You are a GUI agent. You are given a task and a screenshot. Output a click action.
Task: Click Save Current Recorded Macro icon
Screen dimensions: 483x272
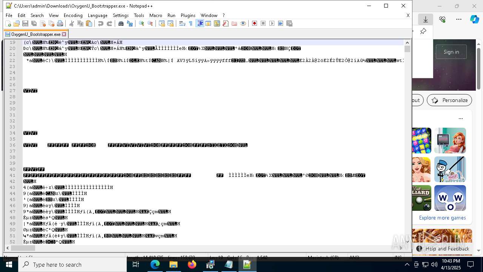[289, 23]
